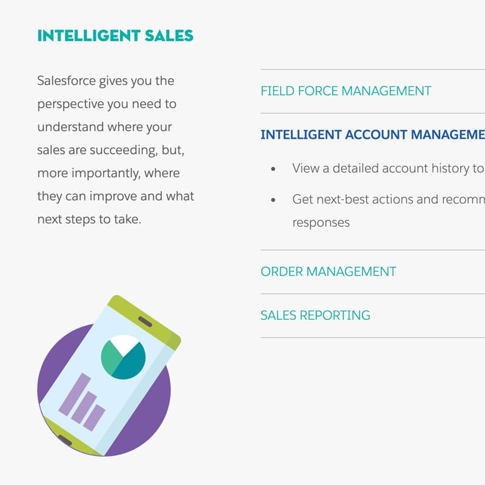Image resolution: width=485 pixels, height=485 pixels.
Task: Click the phone's bottom home button
Action: 65,440
